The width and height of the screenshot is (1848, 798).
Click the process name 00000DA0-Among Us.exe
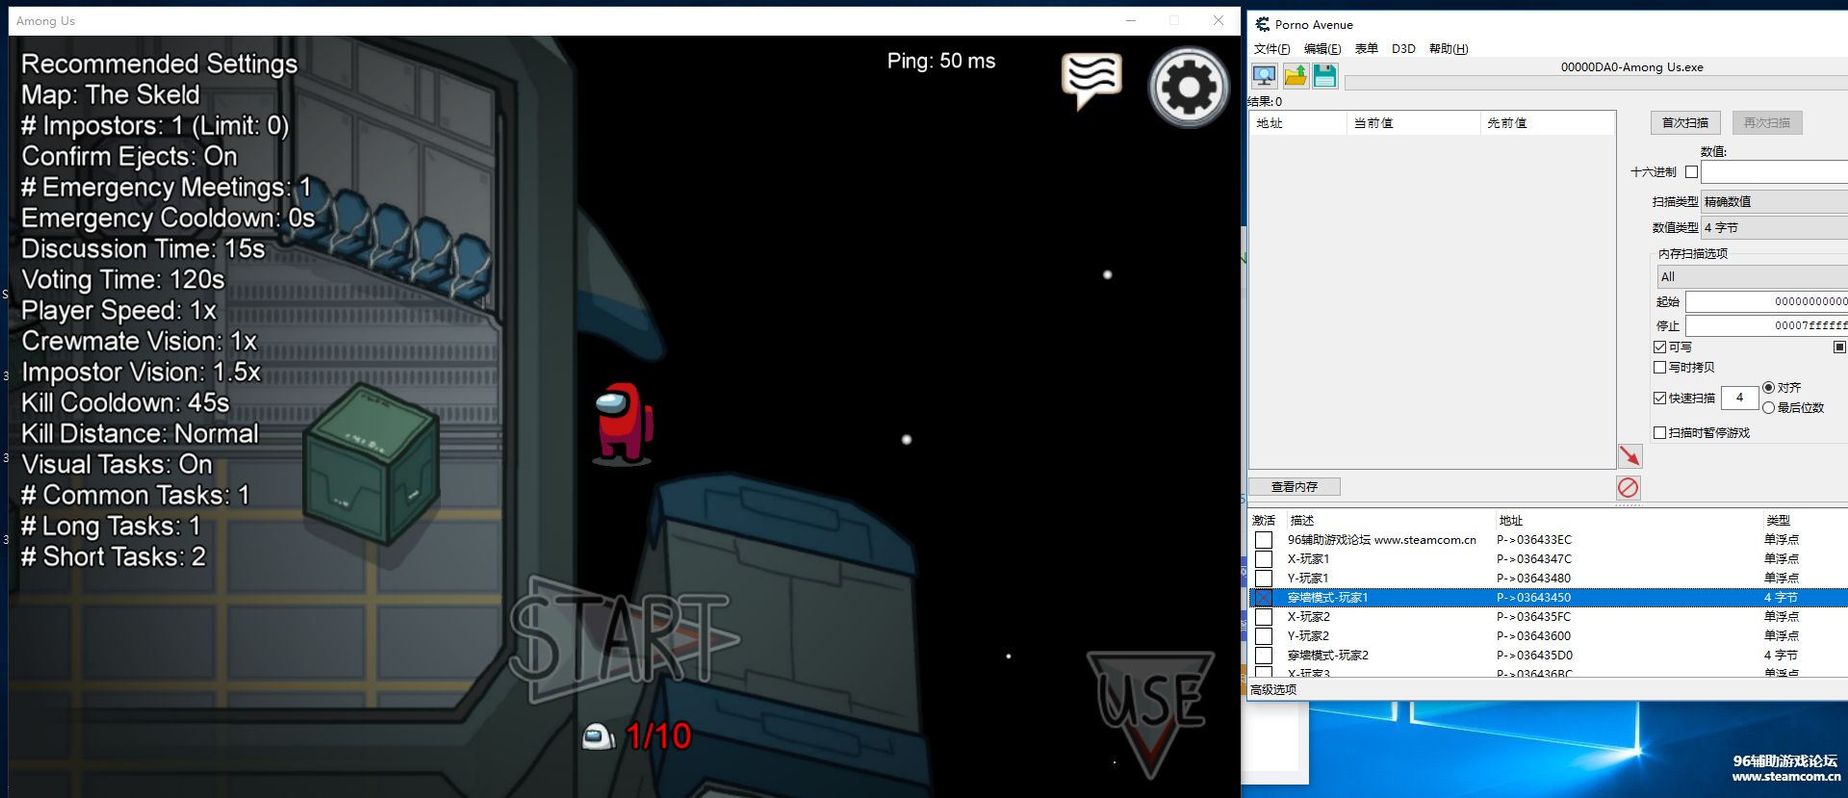tap(1632, 67)
